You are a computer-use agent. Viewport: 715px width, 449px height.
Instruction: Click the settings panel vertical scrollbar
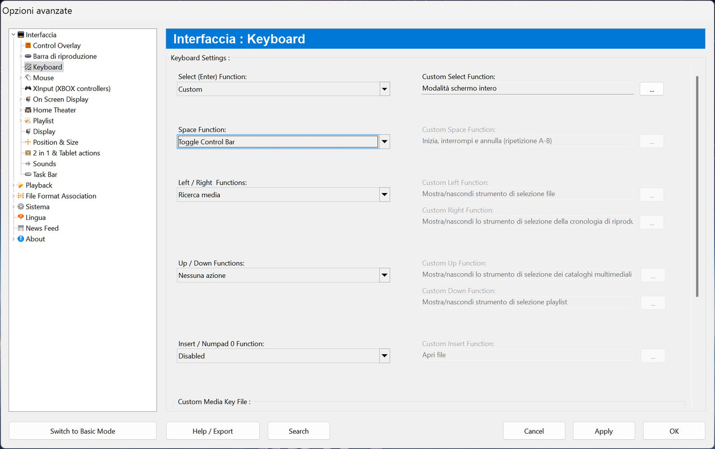click(x=697, y=185)
